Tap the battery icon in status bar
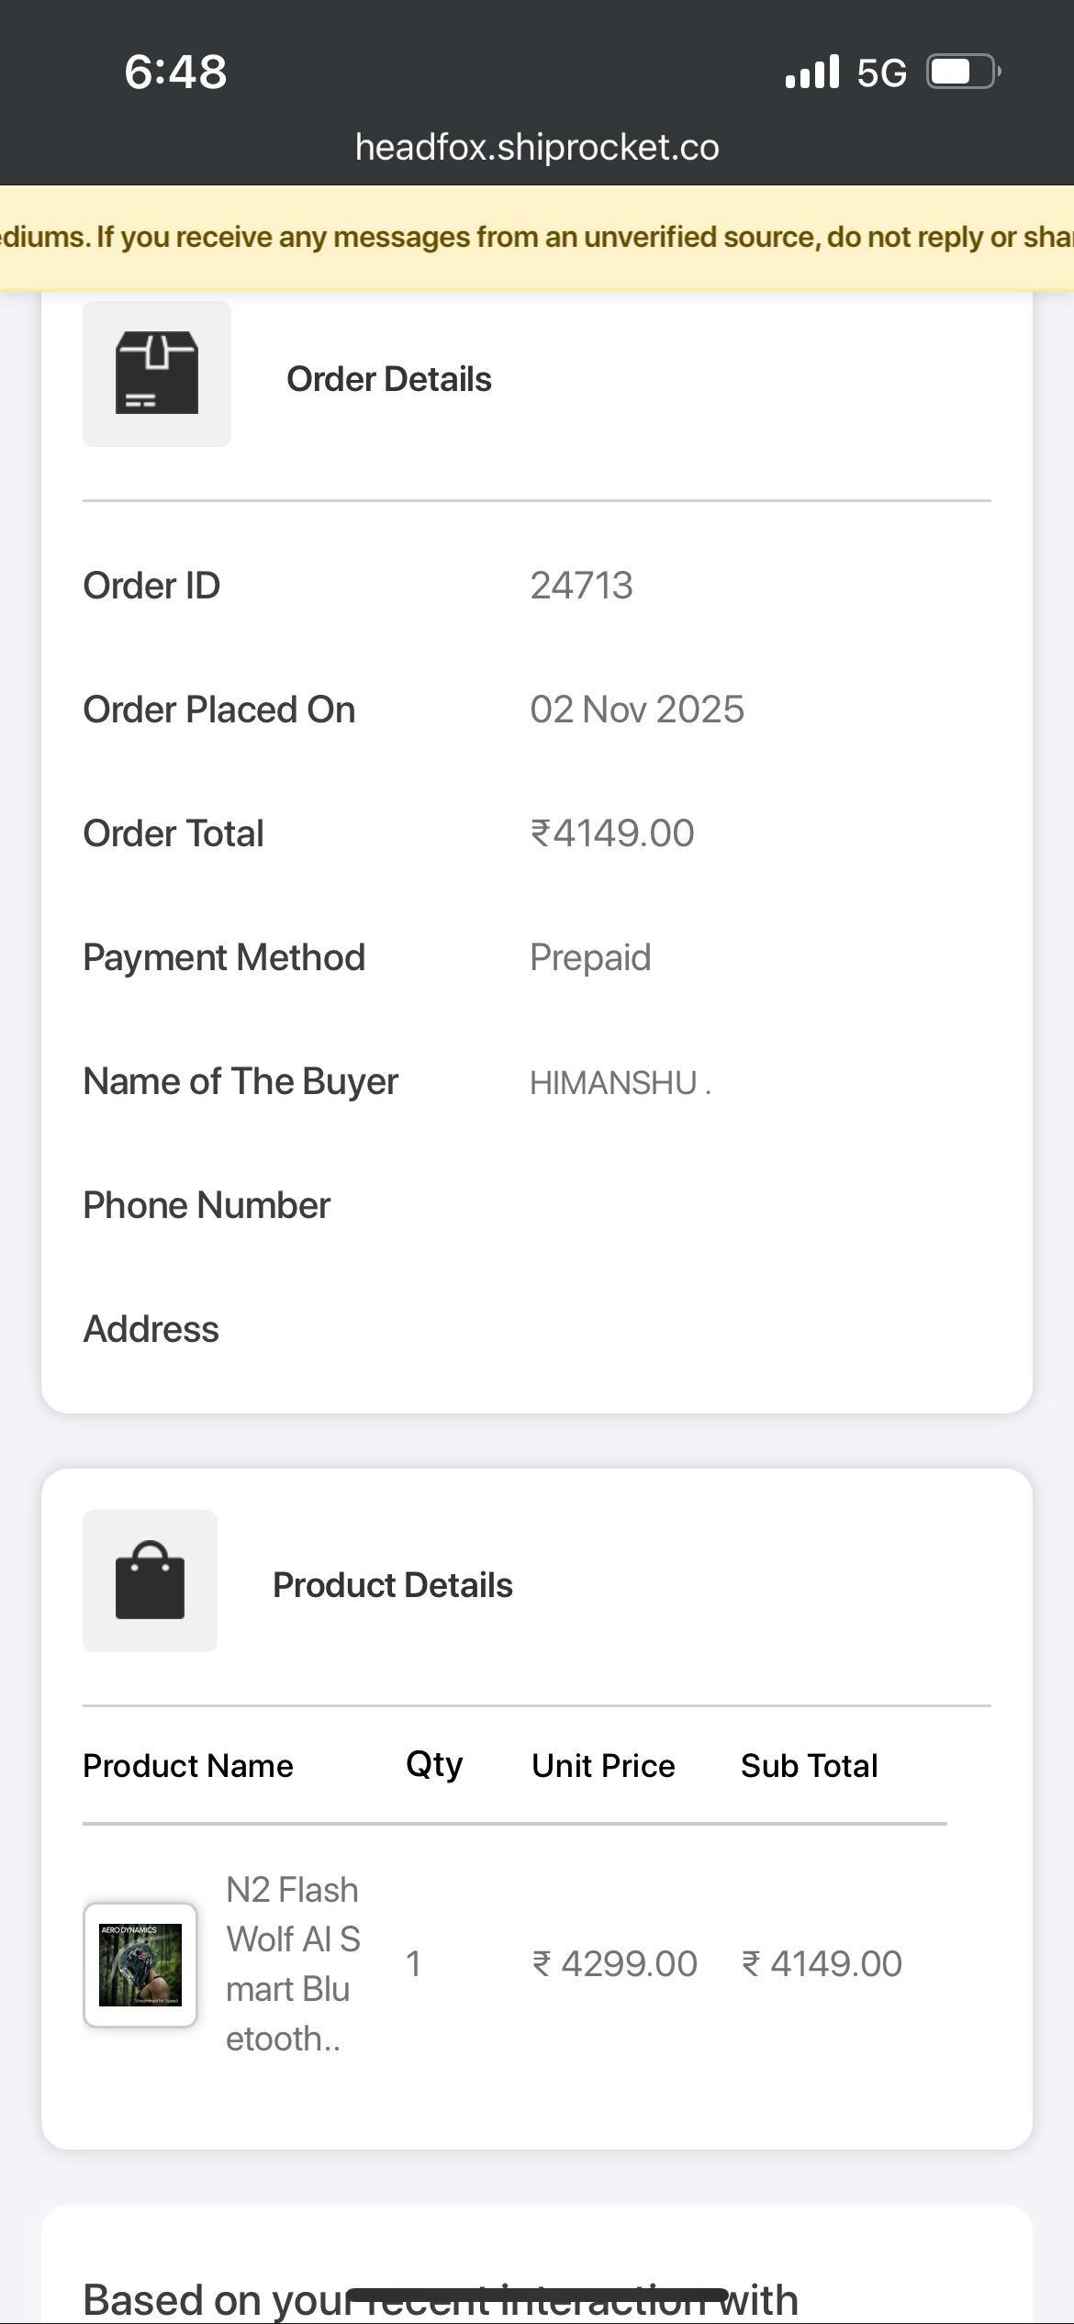 [x=962, y=72]
